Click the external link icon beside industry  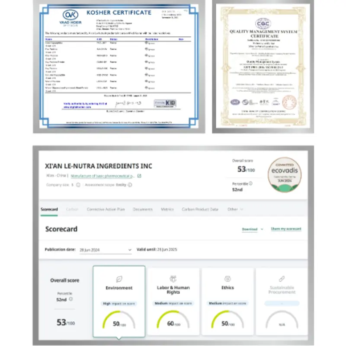click(x=139, y=176)
